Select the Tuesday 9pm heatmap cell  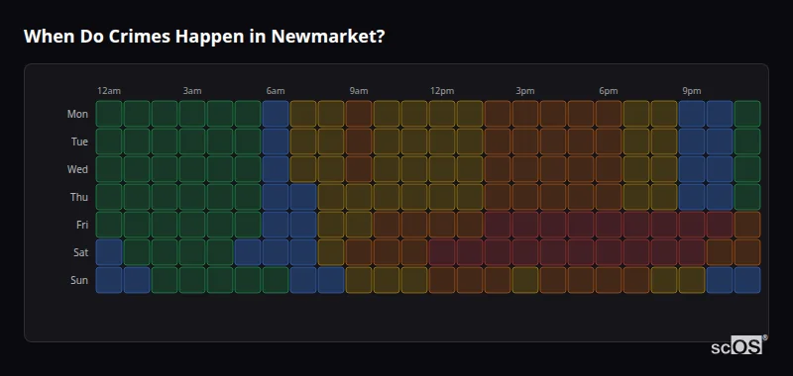coord(691,141)
